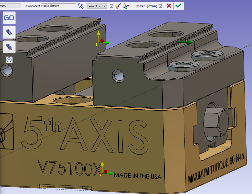Click the lower block-with-axes sidebar icon
The height and width of the screenshot is (194, 252).
(x=9, y=47)
